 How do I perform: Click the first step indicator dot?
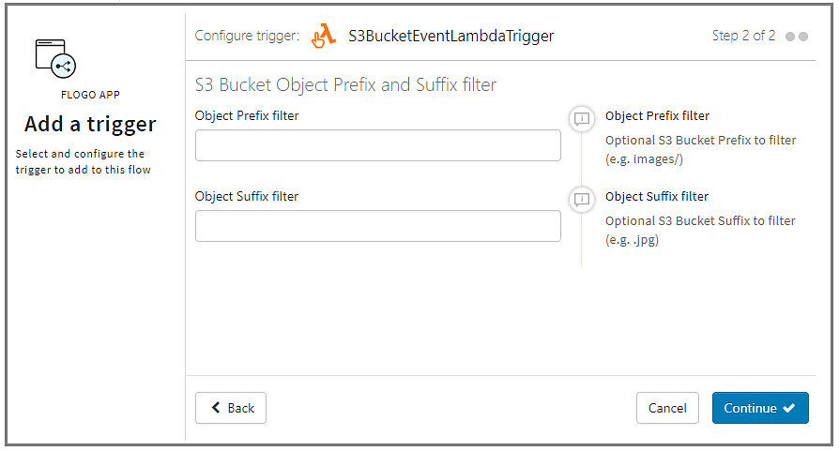click(x=790, y=37)
